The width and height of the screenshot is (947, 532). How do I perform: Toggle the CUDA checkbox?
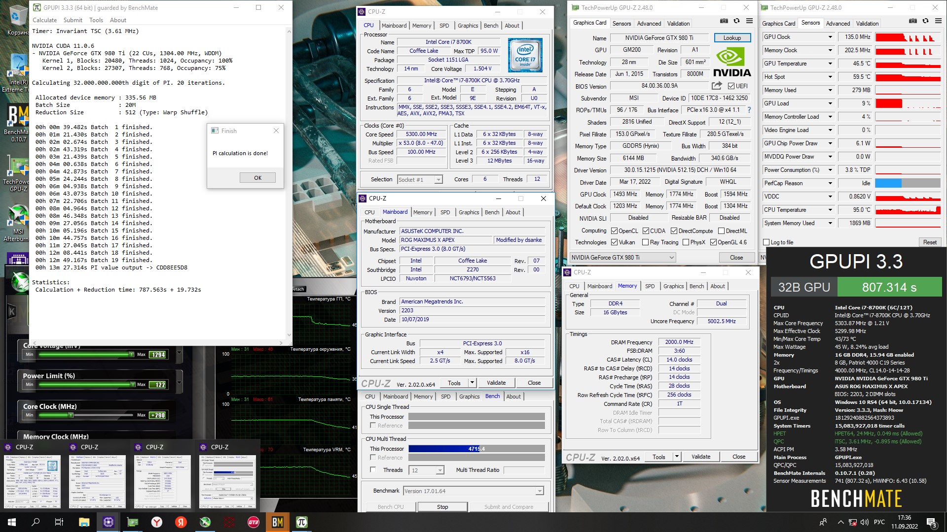(646, 231)
